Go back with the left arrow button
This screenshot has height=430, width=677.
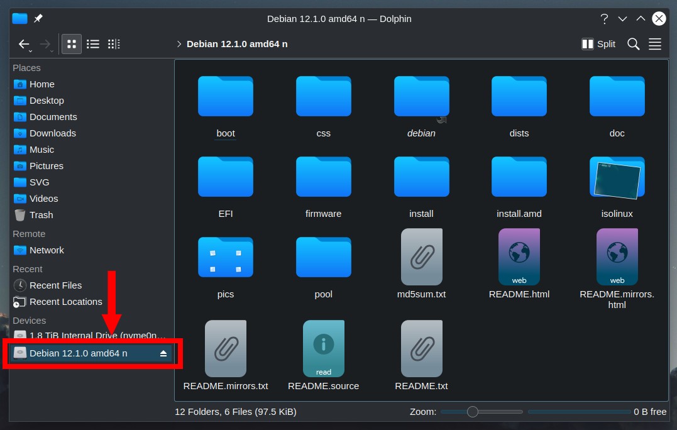coord(24,44)
